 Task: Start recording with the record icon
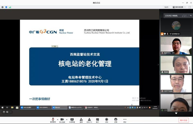click(106, 120)
